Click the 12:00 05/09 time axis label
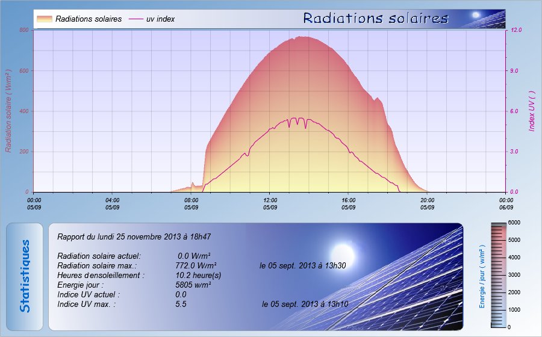The height and width of the screenshot is (337, 542). pos(270,203)
